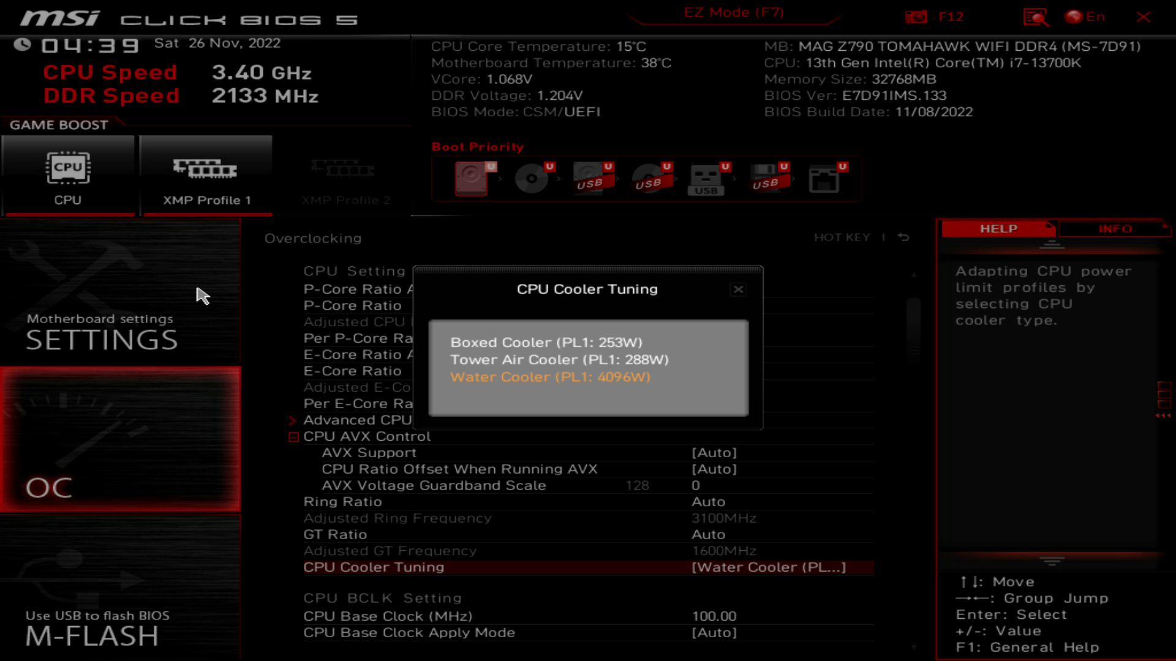Close the CPU Cooler Tuning dialog
1176x661 pixels.
tap(738, 289)
